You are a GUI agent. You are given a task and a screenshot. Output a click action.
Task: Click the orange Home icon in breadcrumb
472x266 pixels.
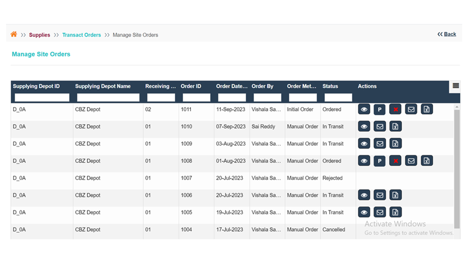(x=14, y=34)
